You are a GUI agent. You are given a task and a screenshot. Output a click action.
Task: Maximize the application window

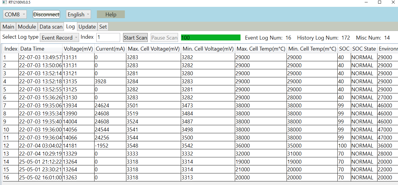pos(379,2)
